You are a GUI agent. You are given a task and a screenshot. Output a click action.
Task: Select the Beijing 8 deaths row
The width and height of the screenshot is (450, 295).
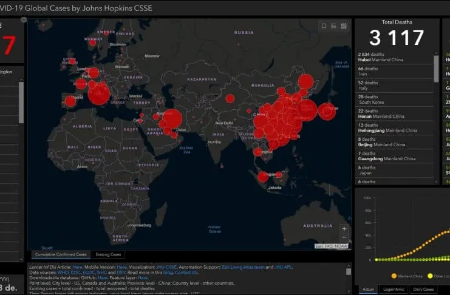(395, 142)
